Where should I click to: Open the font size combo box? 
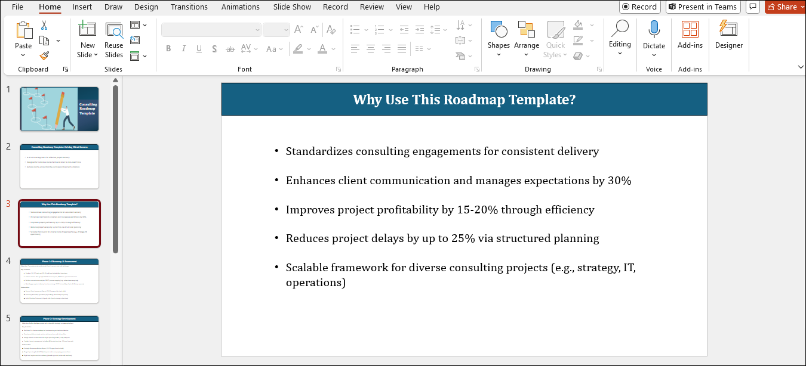click(x=276, y=29)
